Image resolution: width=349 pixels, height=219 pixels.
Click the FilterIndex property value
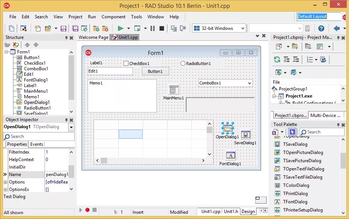coord(57,152)
